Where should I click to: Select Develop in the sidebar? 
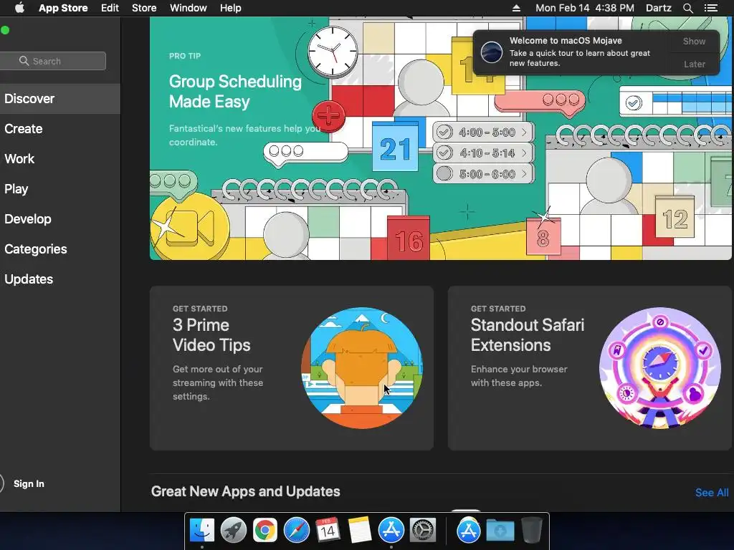(60, 219)
